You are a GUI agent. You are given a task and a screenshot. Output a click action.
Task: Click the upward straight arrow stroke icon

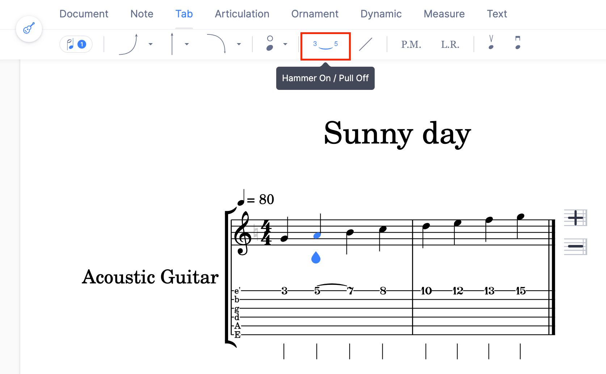pos(172,44)
